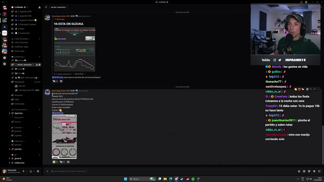Collapse the Minecraft category

[18, 141]
